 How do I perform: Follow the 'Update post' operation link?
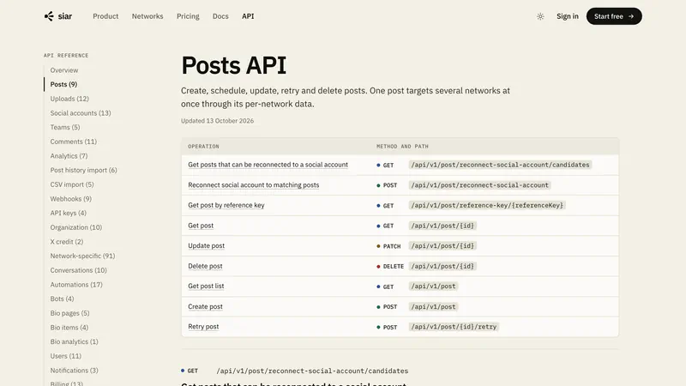click(206, 246)
